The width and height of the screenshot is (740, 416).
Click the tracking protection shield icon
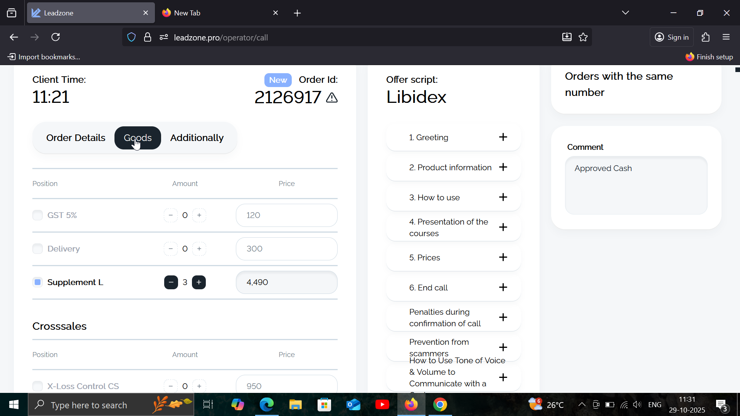pyautogui.click(x=131, y=37)
